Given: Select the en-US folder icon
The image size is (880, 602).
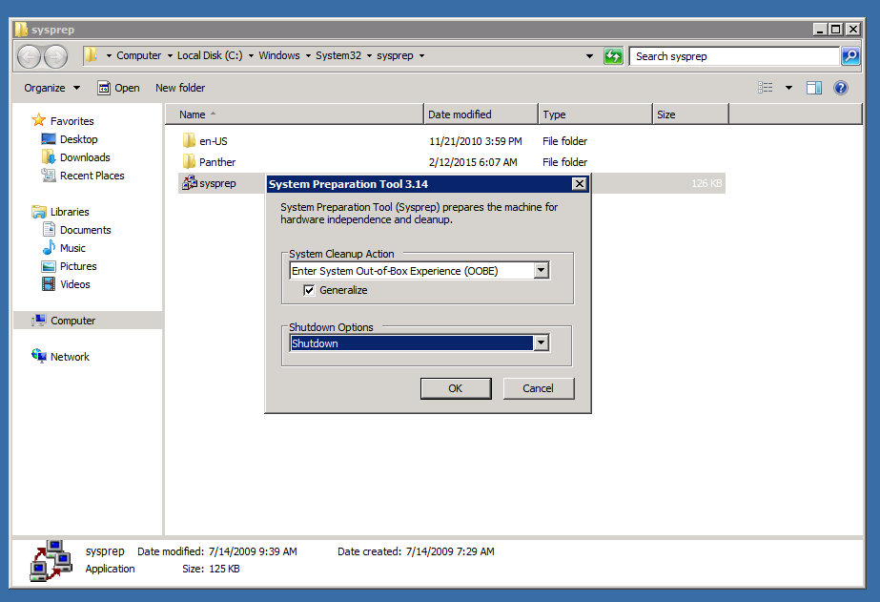Looking at the screenshot, I should point(189,140).
